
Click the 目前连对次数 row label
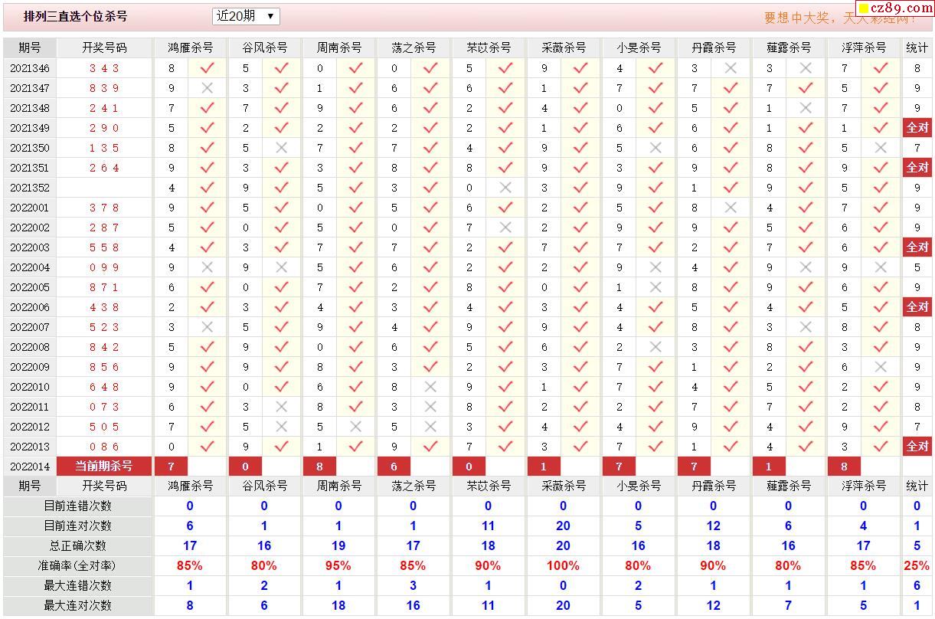(x=77, y=526)
